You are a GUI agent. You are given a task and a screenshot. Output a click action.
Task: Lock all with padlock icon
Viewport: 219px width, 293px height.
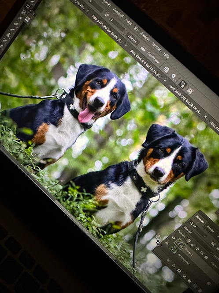pyautogui.click(x=206, y=257)
